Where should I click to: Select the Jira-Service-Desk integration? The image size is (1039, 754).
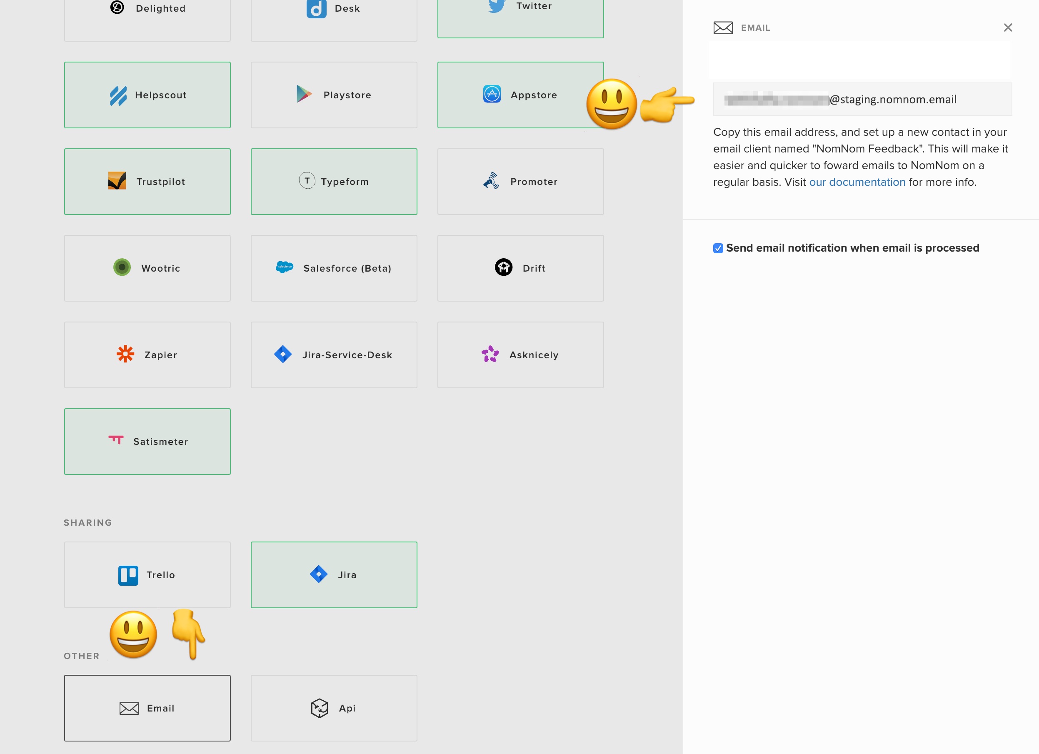[x=334, y=354]
